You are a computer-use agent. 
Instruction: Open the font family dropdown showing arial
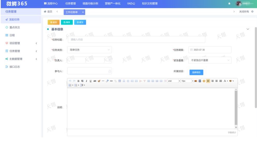174,81
